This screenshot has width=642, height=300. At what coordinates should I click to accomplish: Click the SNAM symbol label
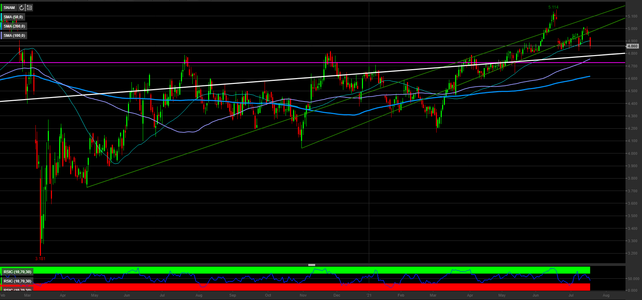9,8
